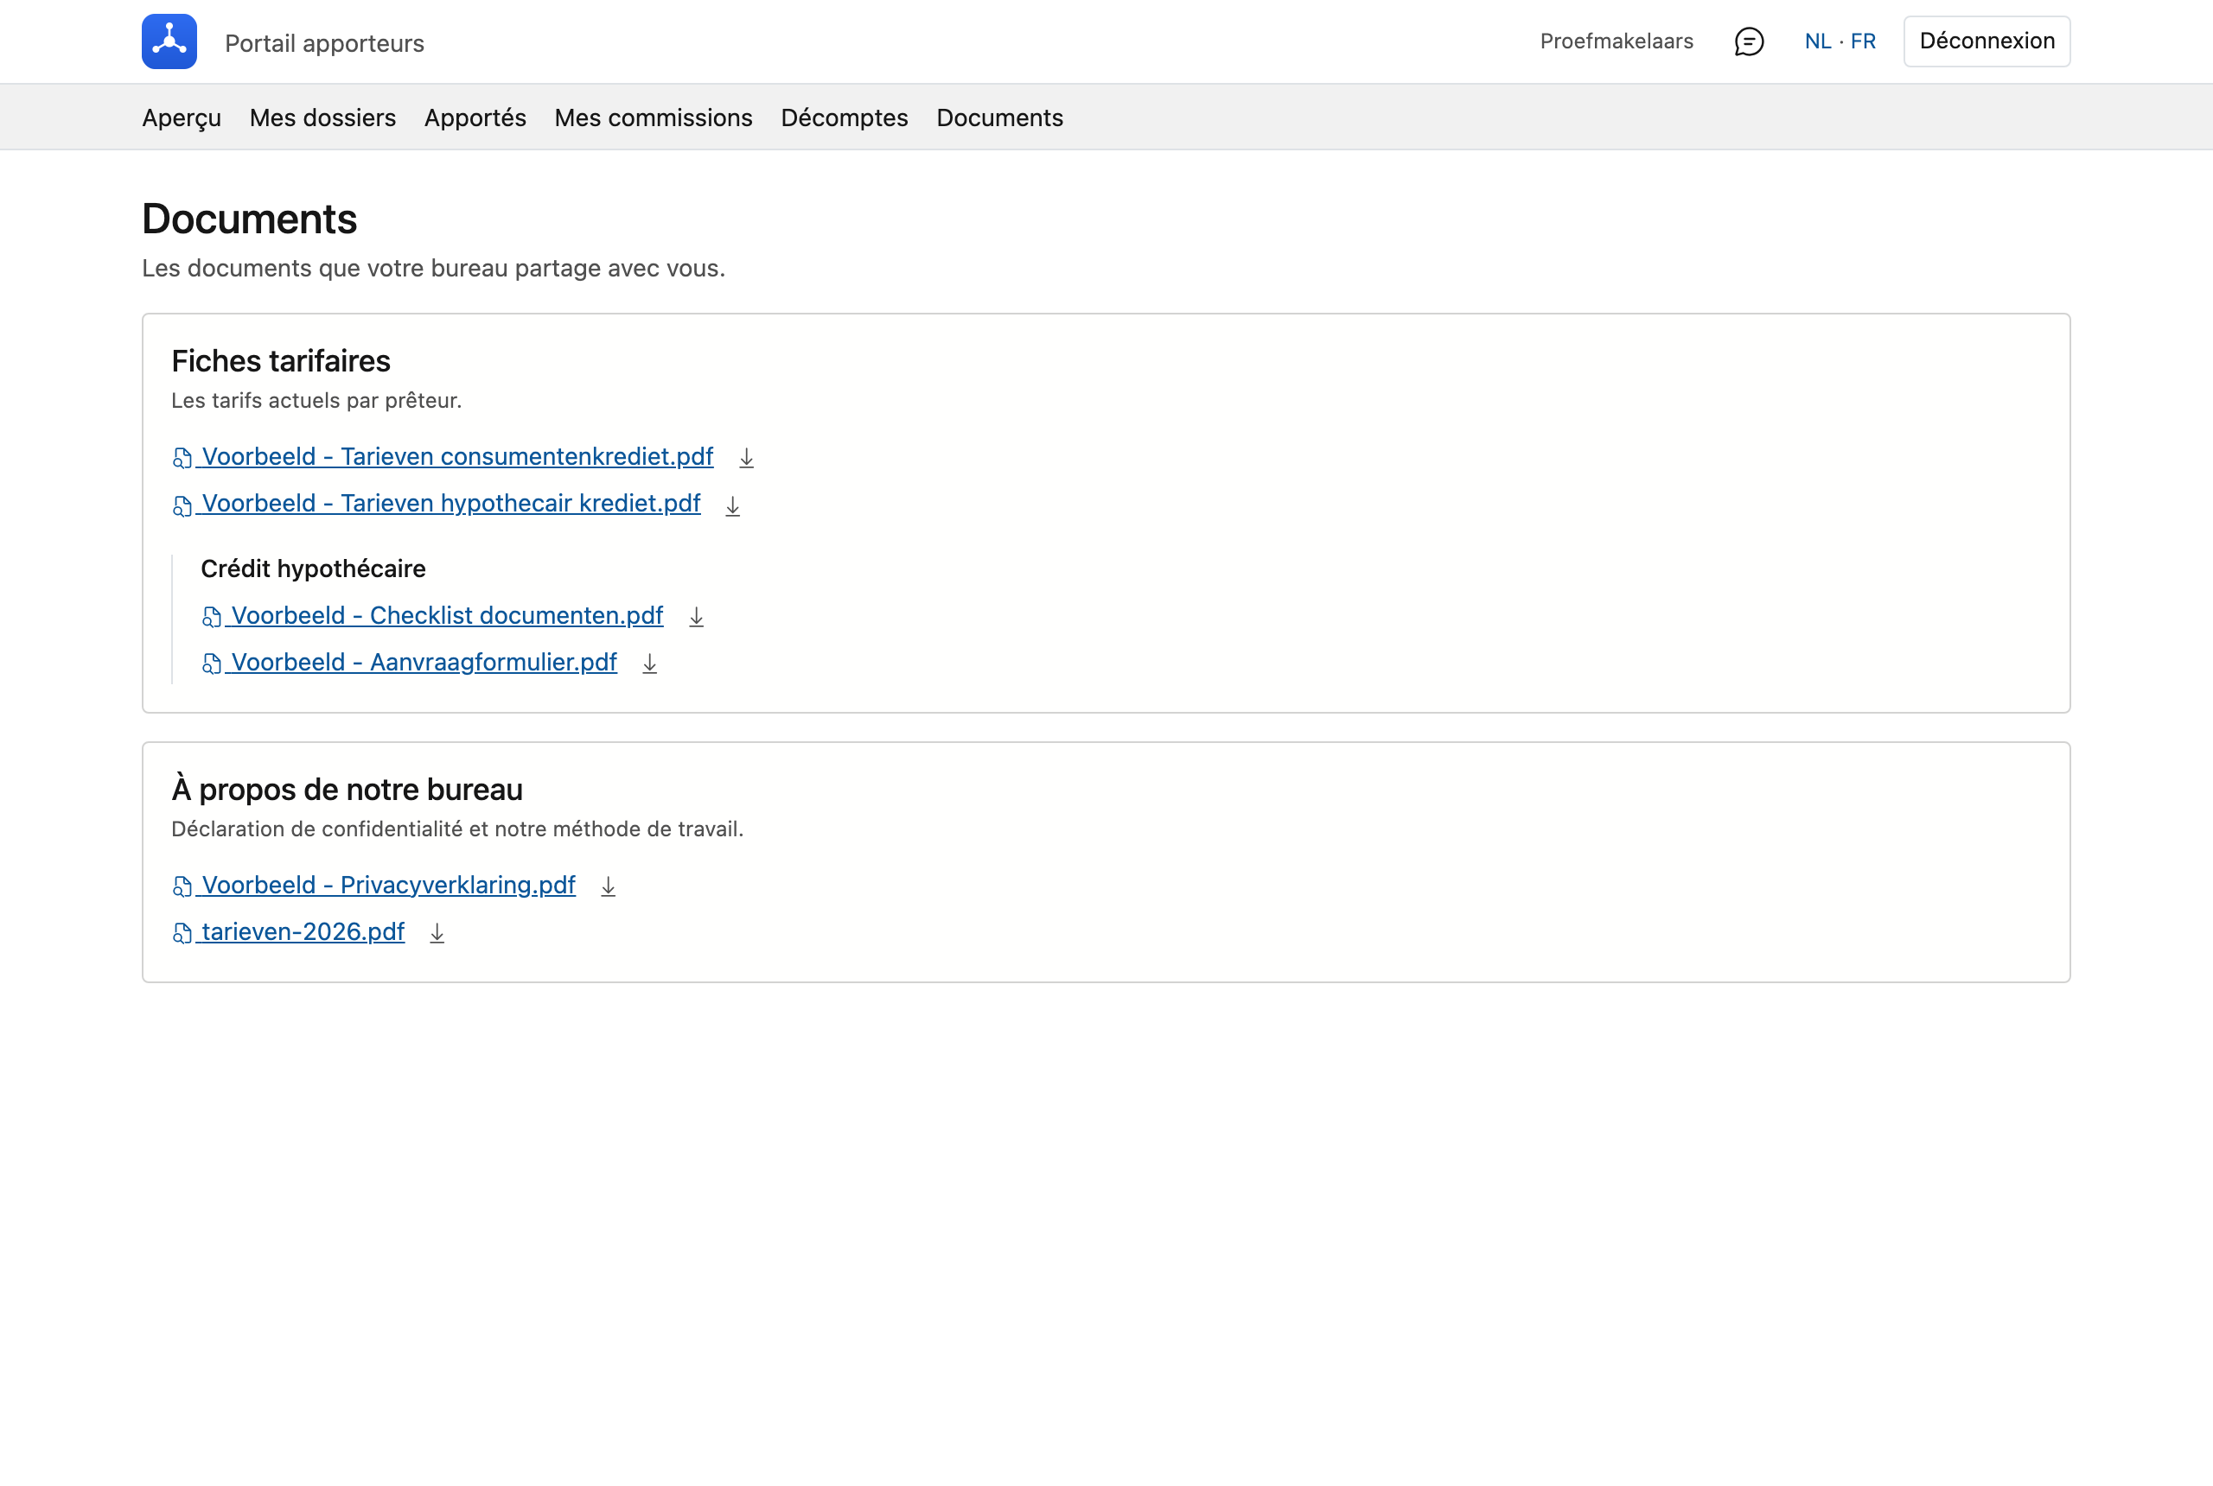This screenshot has height=1486, width=2213.
Task: Switch language to FR
Action: point(1862,41)
